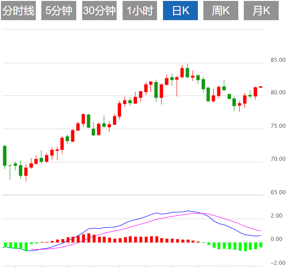Click the red candle with long lower wick near 80

177,79
